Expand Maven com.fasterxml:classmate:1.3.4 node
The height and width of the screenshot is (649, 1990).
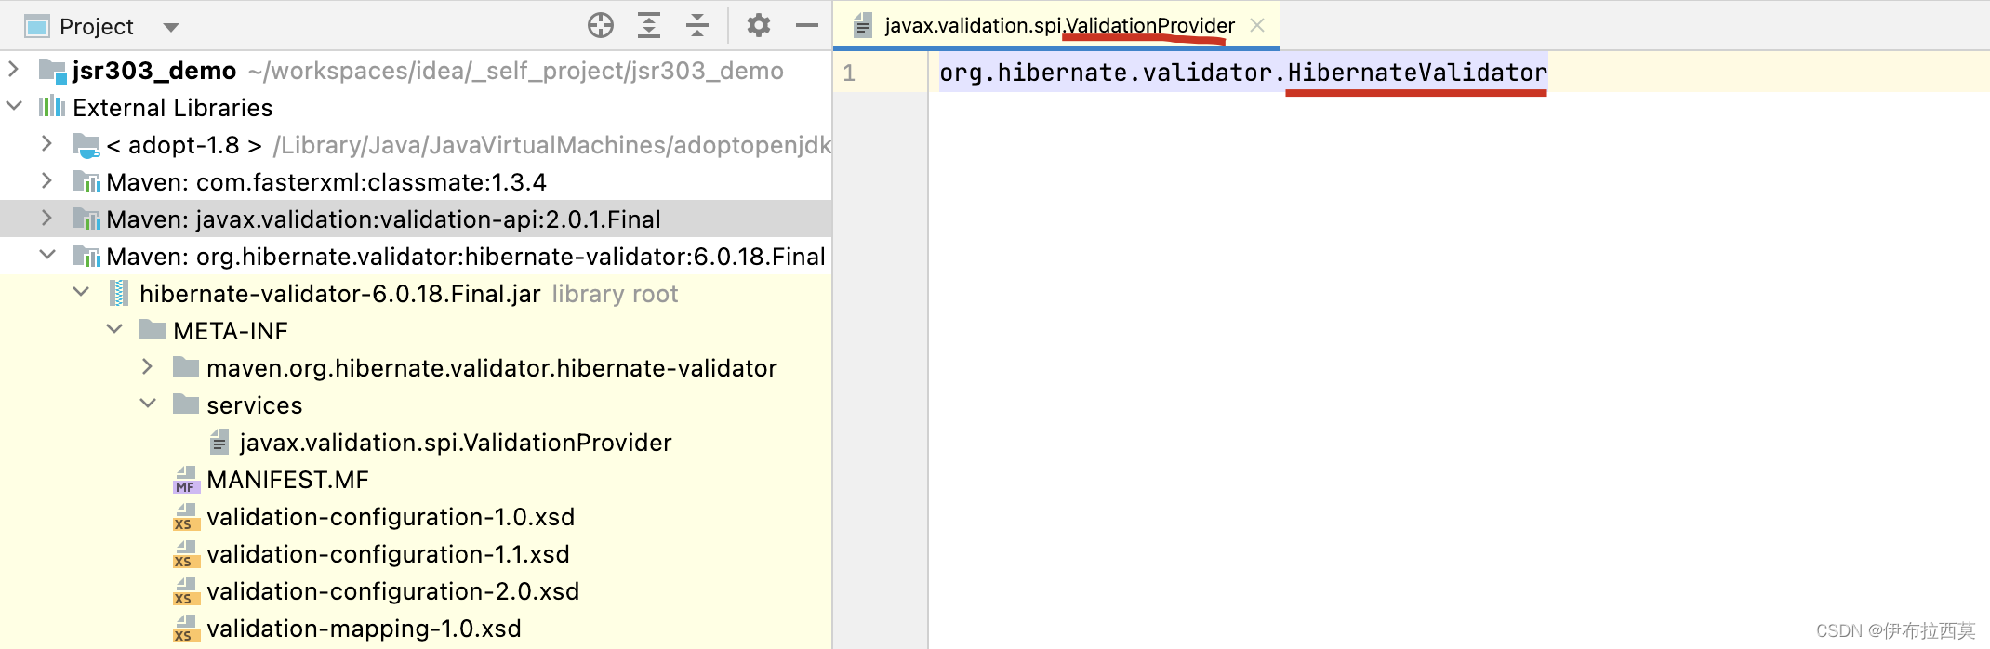[x=46, y=180]
